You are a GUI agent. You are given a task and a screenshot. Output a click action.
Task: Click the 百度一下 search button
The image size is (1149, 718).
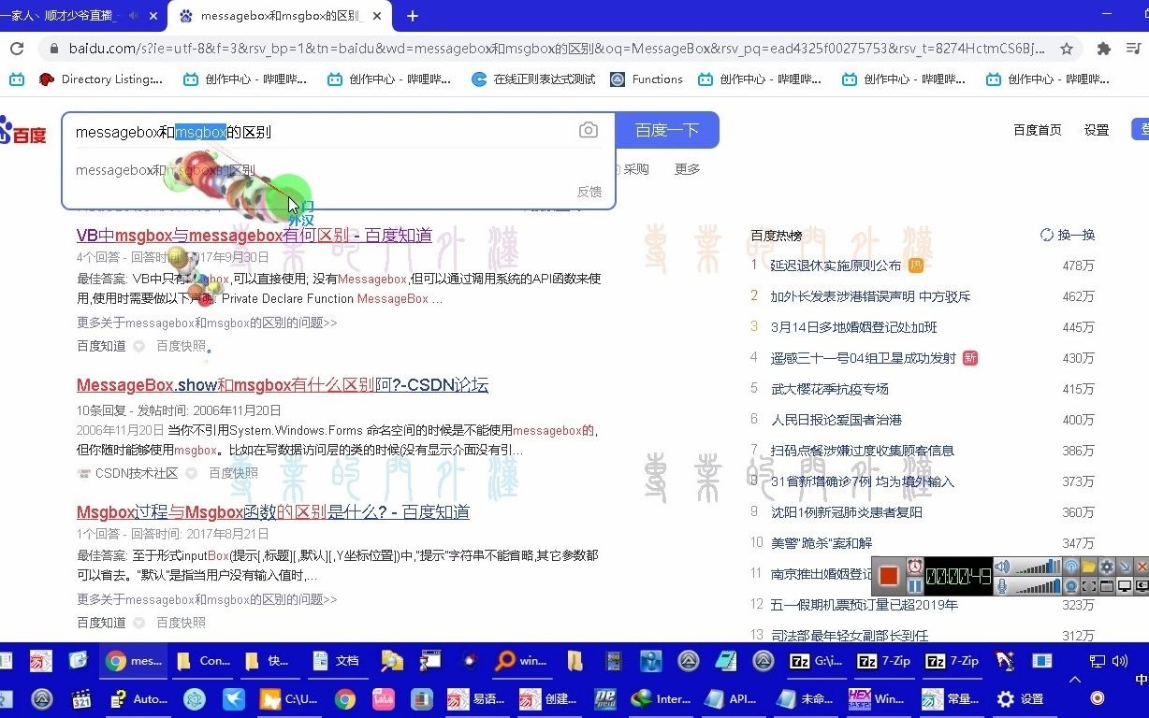[666, 130]
